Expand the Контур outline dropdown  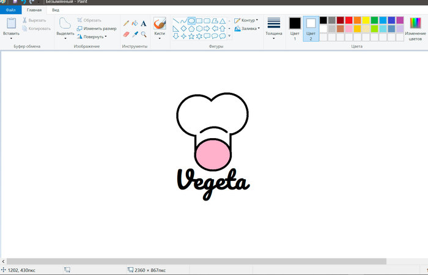tap(246, 20)
